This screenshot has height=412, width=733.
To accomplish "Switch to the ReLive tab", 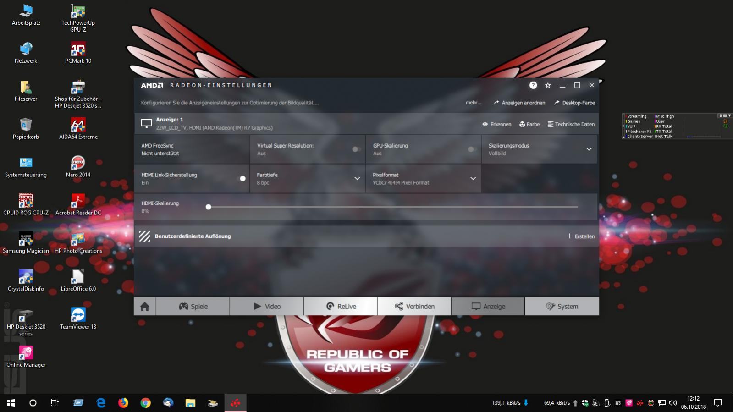I will point(341,307).
